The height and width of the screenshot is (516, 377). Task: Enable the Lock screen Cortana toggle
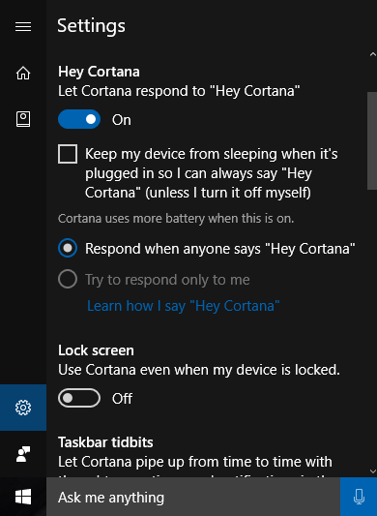[x=79, y=398]
